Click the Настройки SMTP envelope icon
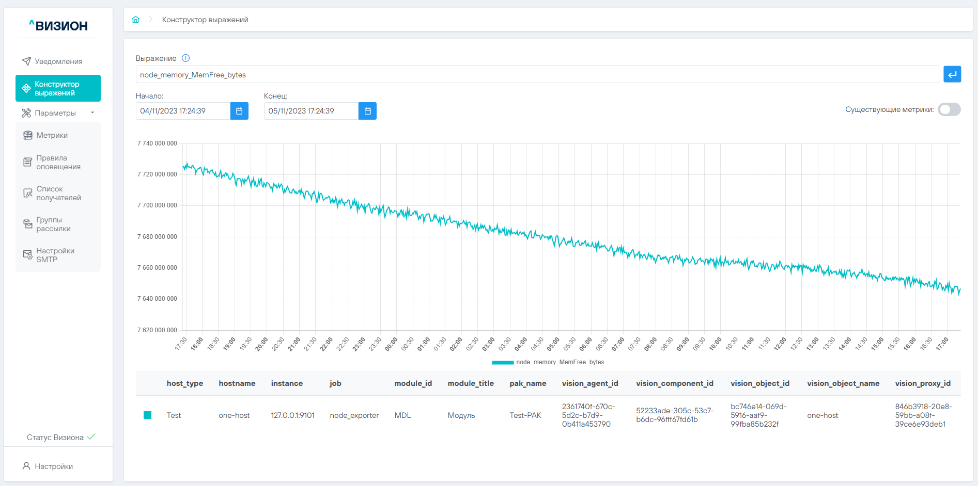The width and height of the screenshot is (978, 486). point(28,255)
